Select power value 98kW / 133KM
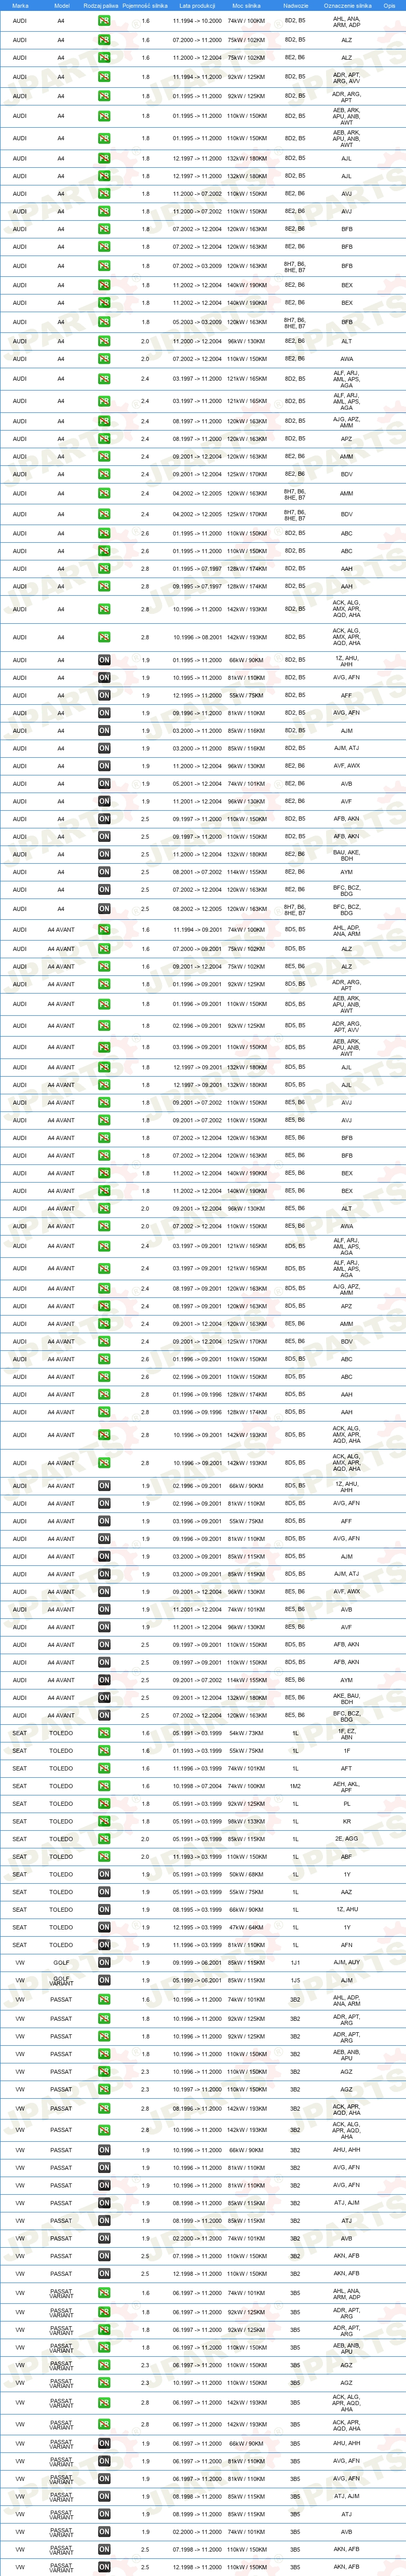 (246, 1822)
